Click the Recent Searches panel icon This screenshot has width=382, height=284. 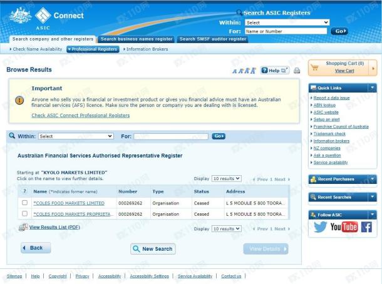(x=313, y=197)
